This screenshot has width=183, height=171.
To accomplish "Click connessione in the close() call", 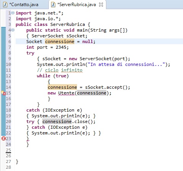I will tap(57, 121).
